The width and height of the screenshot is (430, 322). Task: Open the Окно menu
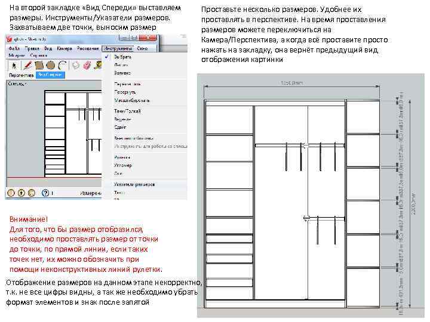tap(142, 48)
